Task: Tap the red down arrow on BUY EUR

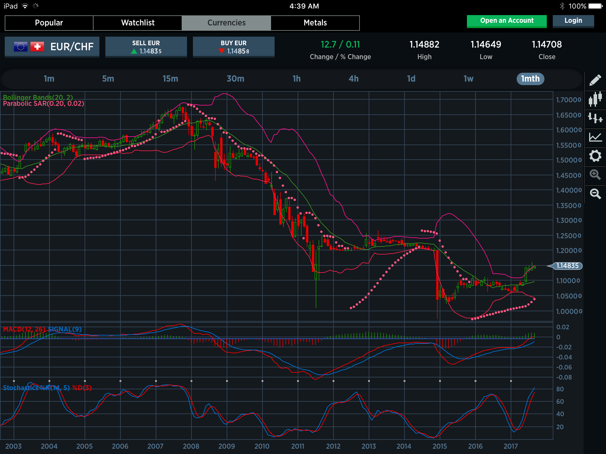Action: 221,51
